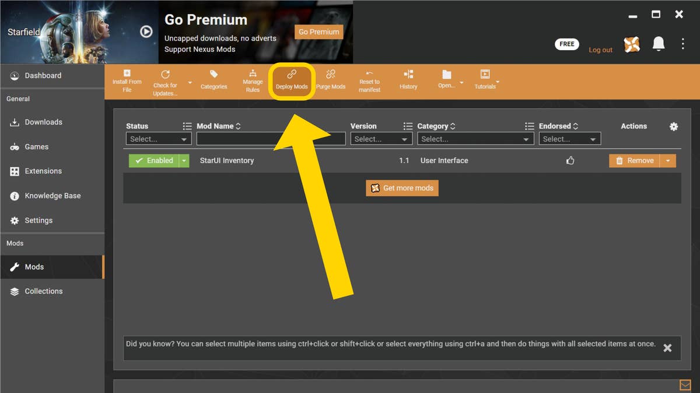Open the notifications bell
The height and width of the screenshot is (393, 700).
tap(658, 44)
